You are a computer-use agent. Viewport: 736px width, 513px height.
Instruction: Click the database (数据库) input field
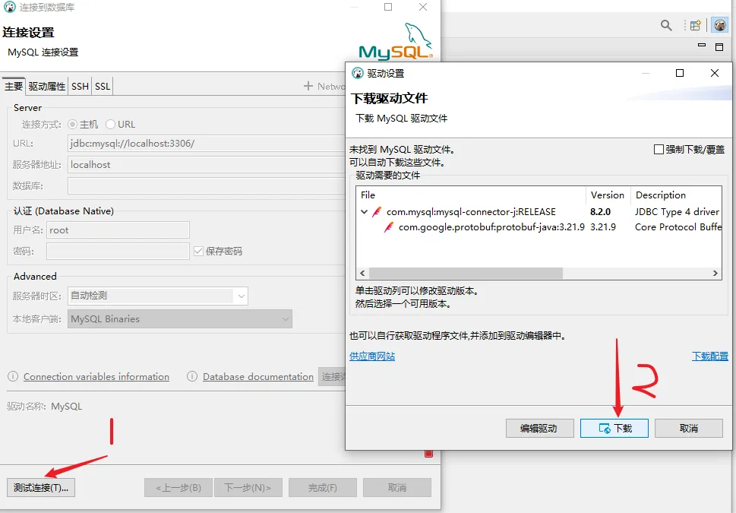point(207,186)
